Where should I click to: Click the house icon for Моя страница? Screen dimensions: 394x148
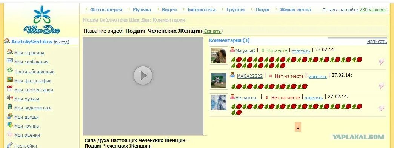10,52
